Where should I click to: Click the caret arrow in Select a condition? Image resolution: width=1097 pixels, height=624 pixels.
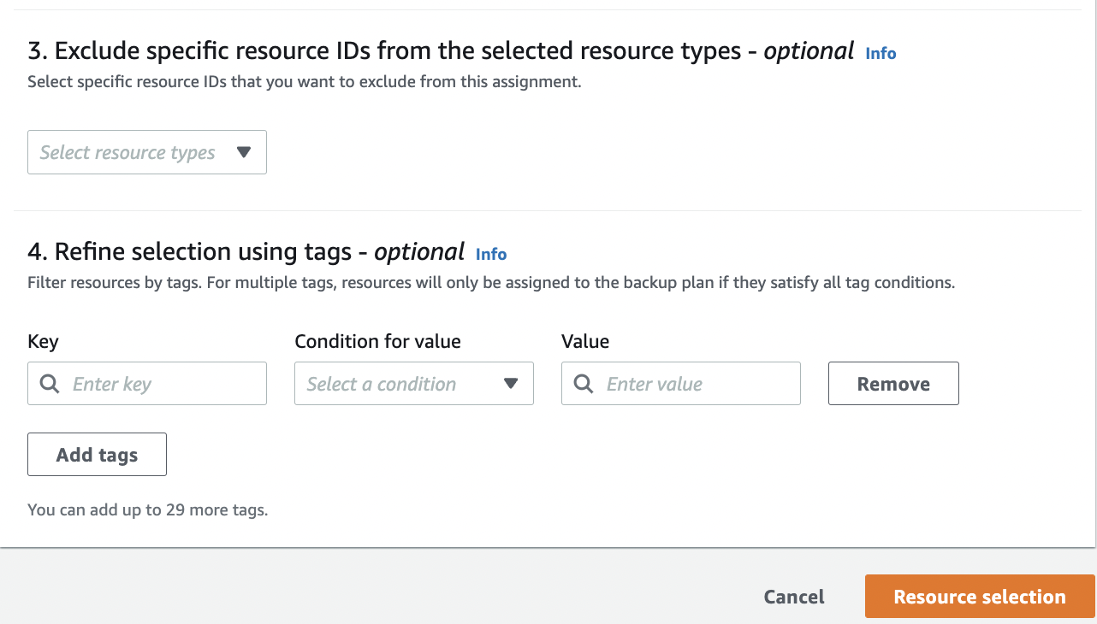[511, 384]
